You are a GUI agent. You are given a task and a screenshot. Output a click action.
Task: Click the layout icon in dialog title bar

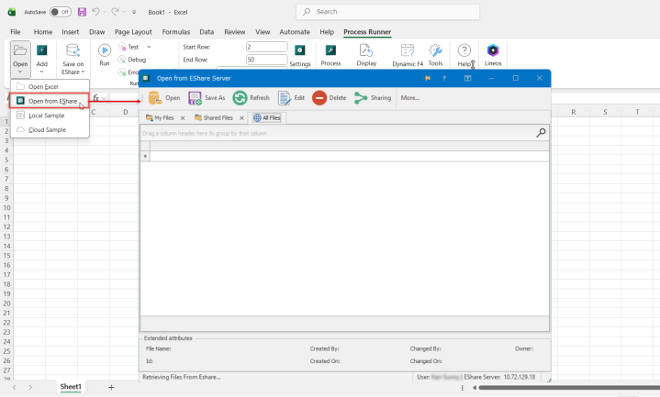467,78
